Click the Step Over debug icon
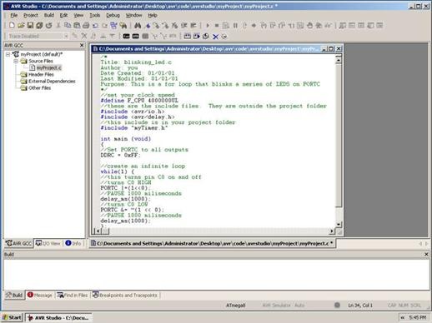The image size is (432, 323). pos(273,25)
